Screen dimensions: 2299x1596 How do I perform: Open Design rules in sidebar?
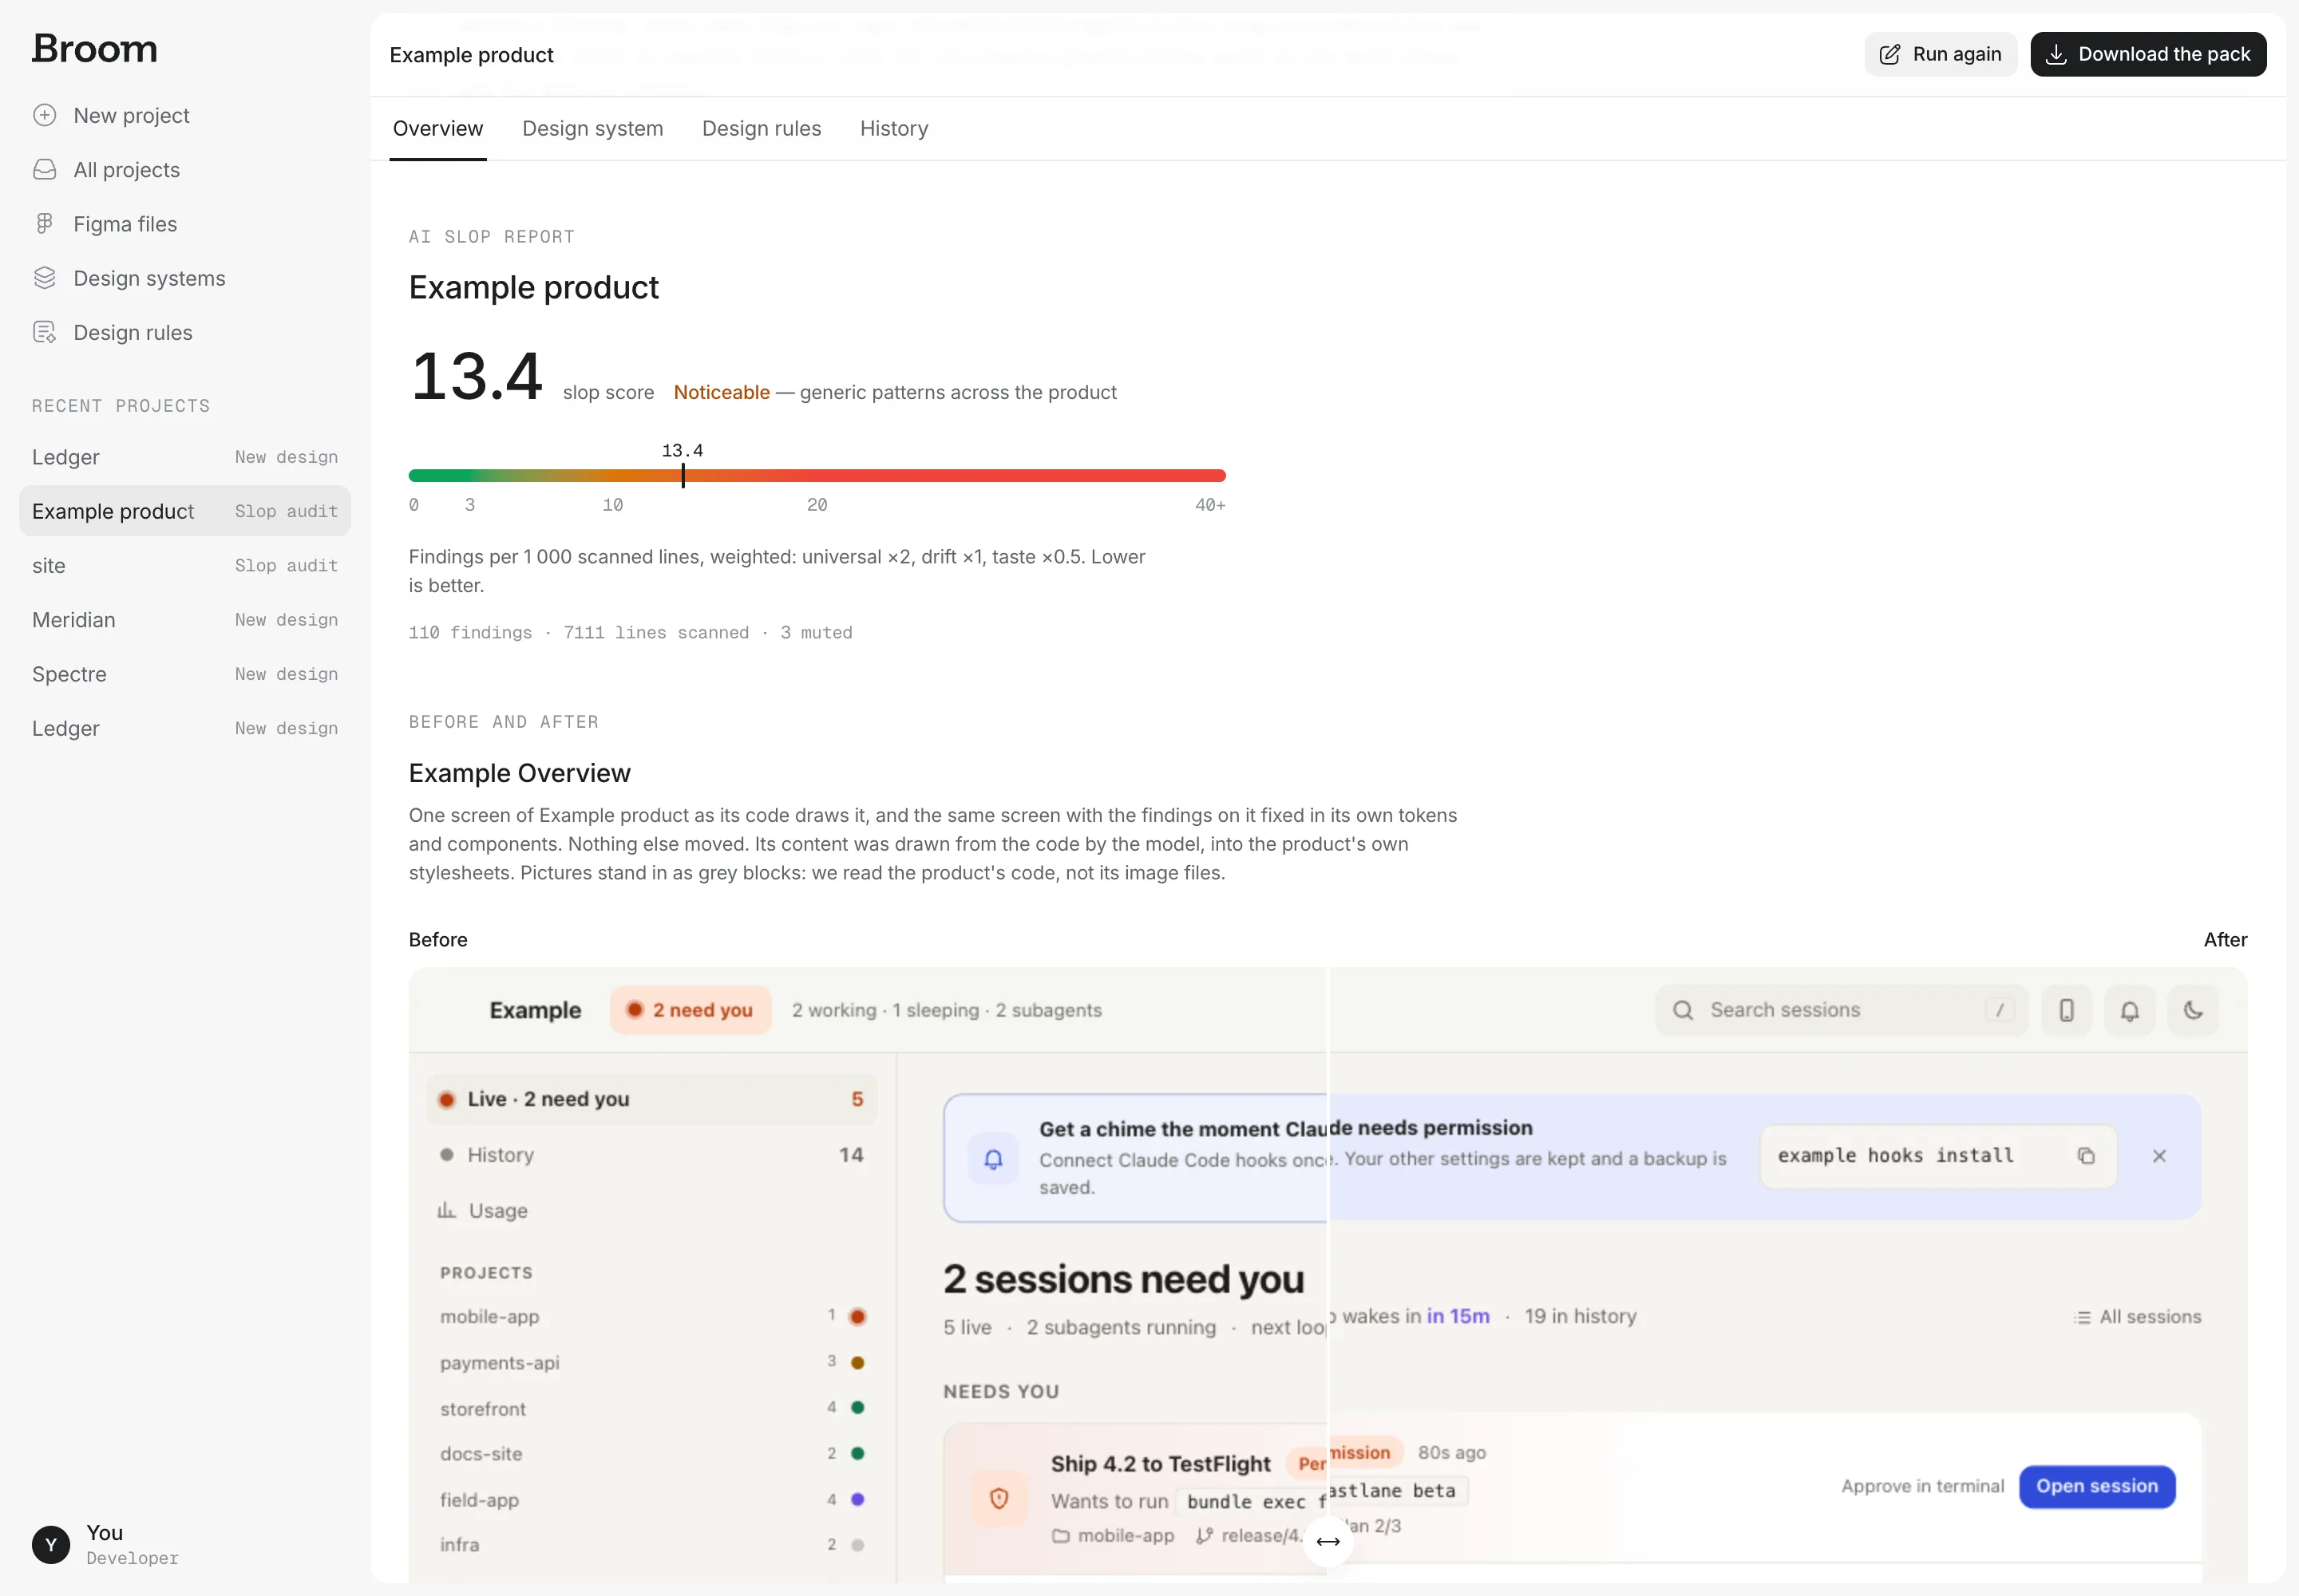pyautogui.click(x=185, y=332)
